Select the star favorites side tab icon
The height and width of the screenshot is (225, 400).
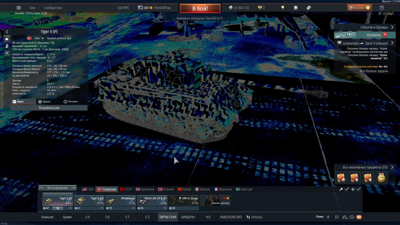point(7,53)
